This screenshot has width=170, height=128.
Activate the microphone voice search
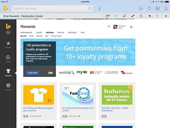point(100,9)
